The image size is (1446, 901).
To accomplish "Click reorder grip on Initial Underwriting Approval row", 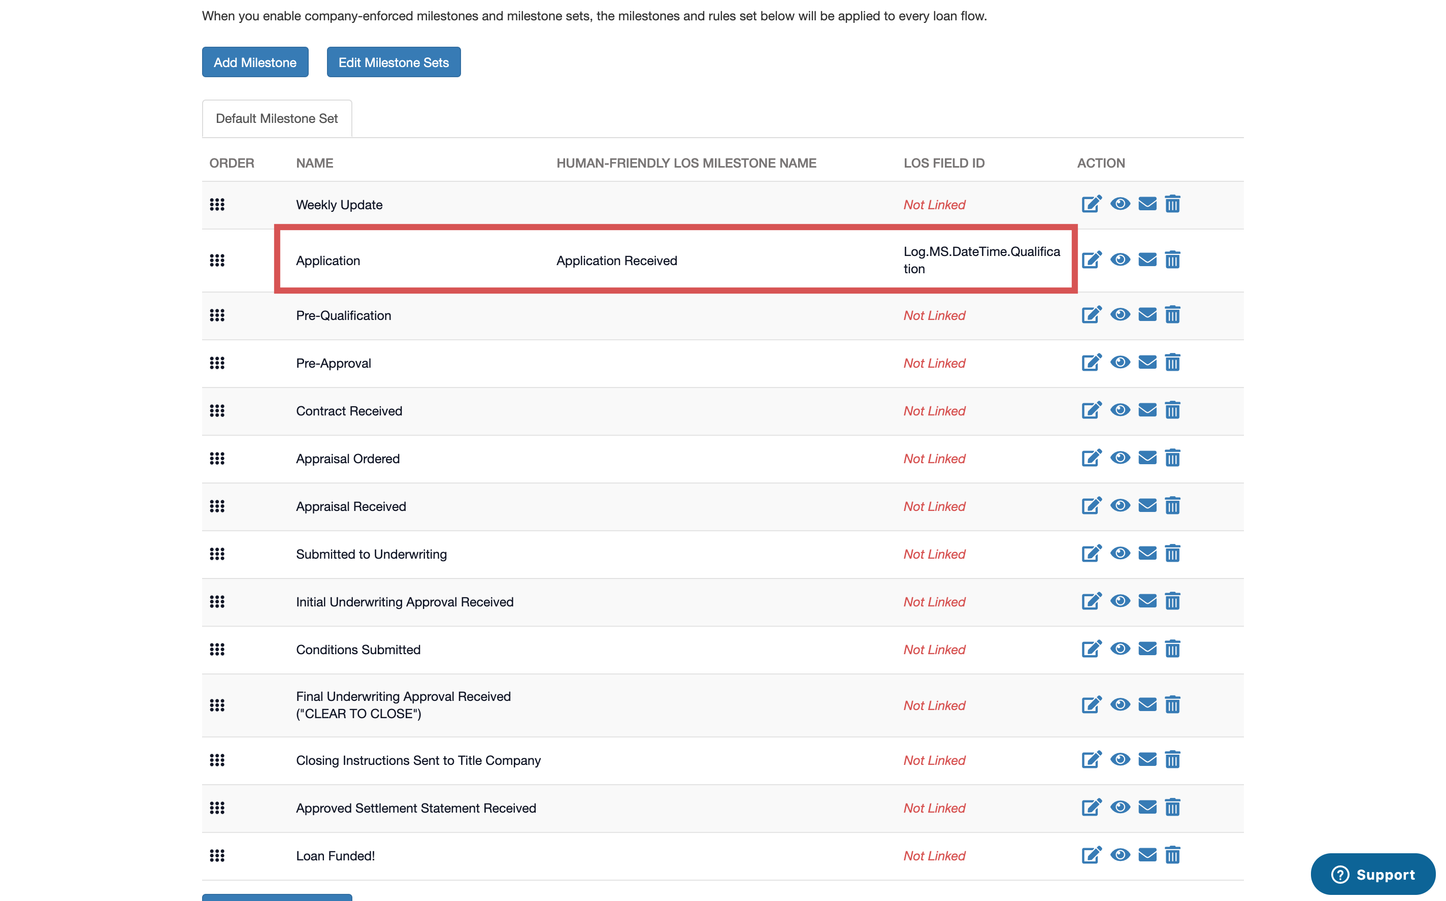I will click(217, 602).
